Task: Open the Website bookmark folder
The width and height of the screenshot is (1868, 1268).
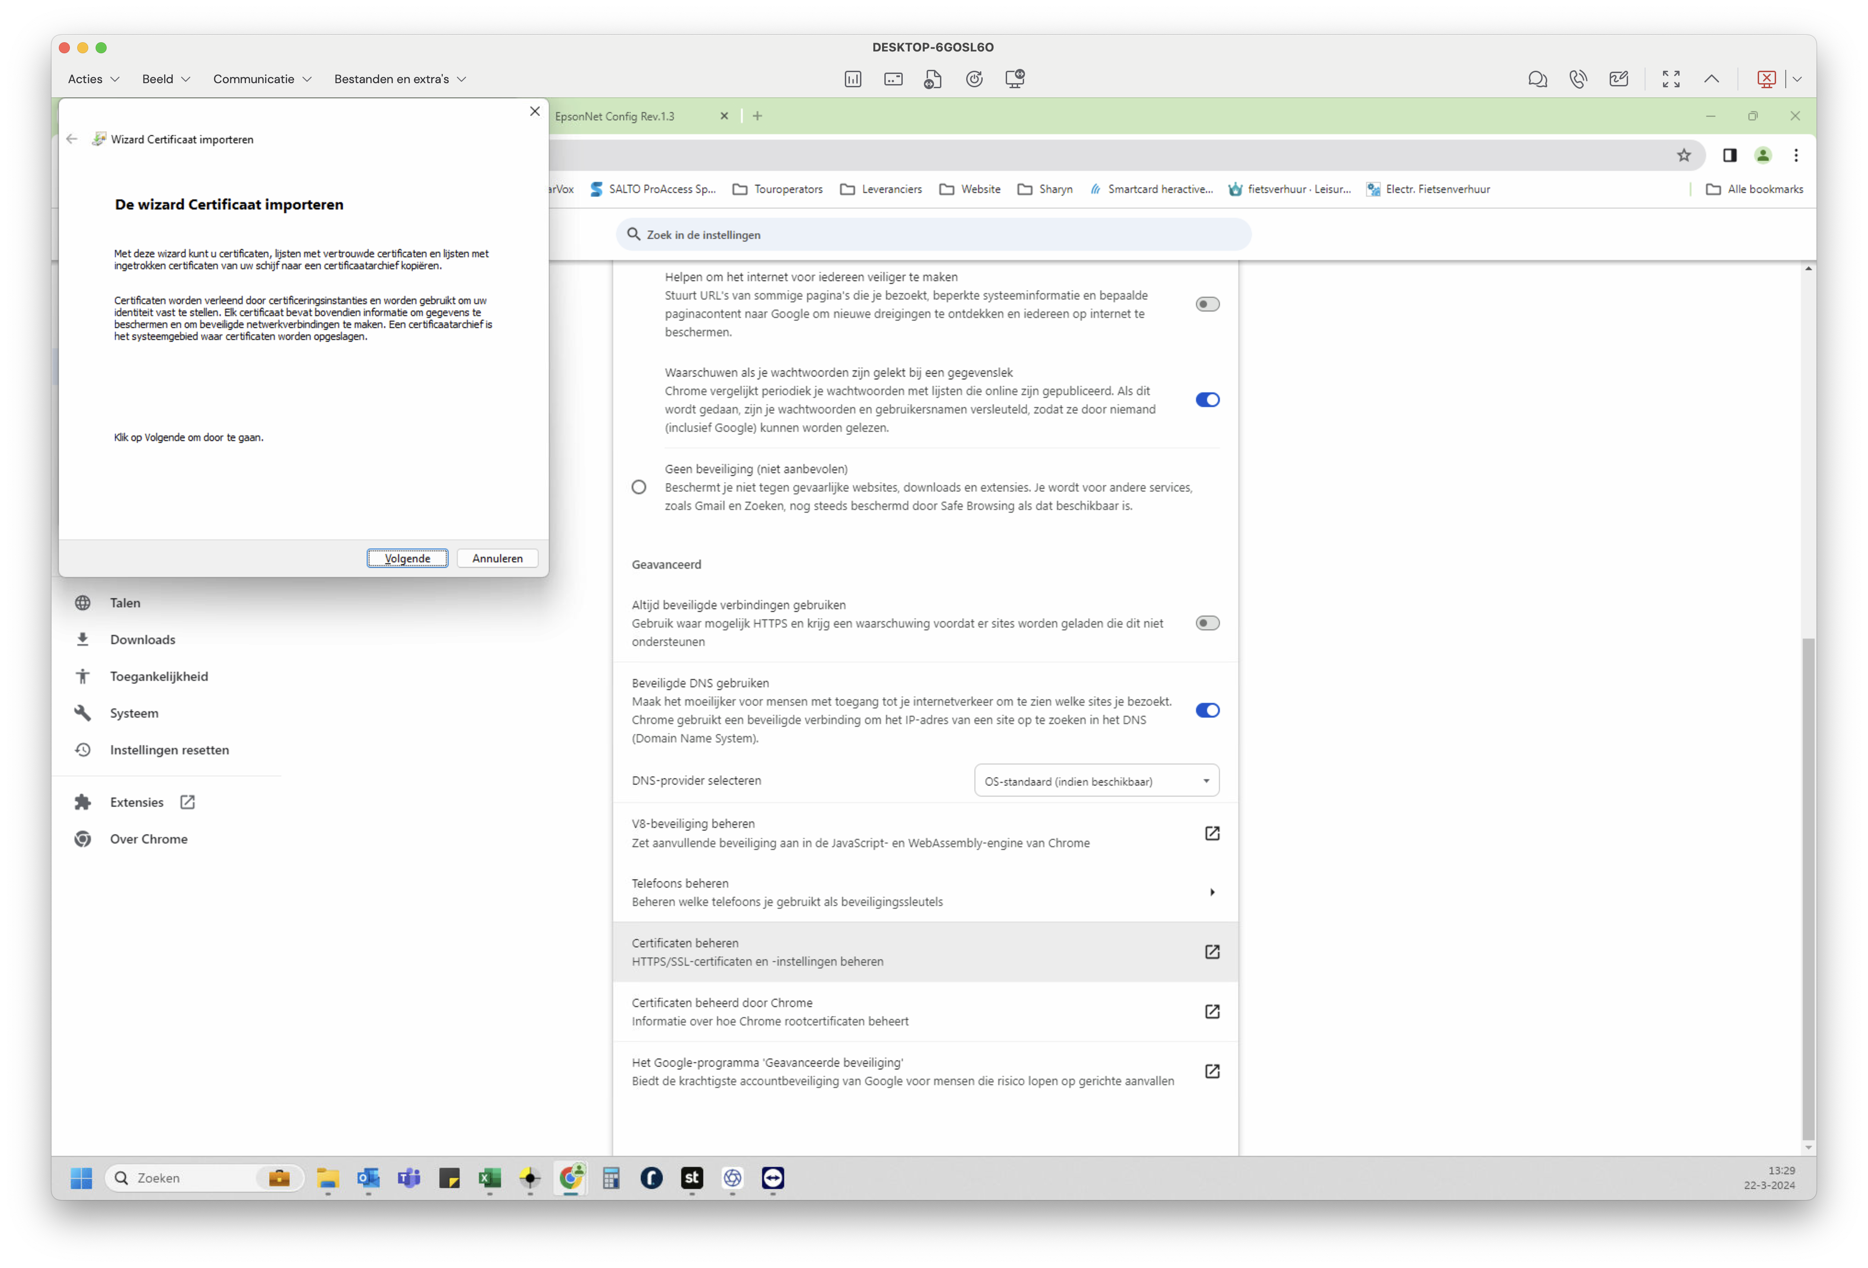Action: pyautogui.click(x=969, y=189)
